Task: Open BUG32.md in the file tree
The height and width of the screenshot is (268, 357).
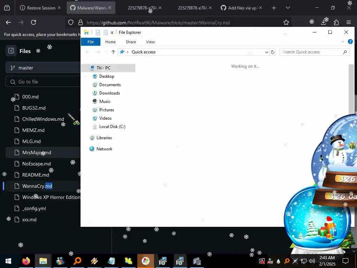Action: tap(34, 108)
